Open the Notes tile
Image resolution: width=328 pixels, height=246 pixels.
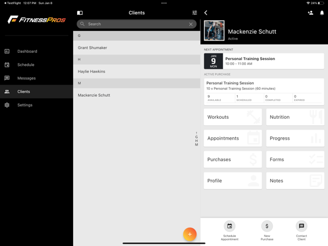[295, 181]
